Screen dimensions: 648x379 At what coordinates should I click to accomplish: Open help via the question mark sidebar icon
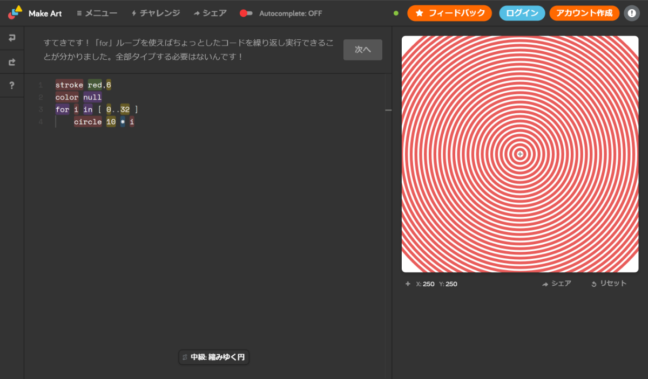point(12,85)
